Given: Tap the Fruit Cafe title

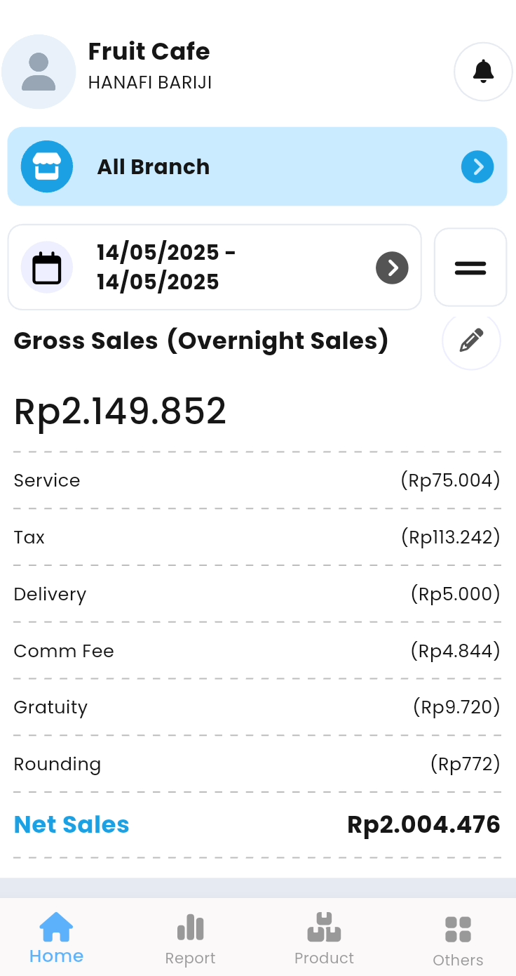Looking at the screenshot, I should click(149, 52).
